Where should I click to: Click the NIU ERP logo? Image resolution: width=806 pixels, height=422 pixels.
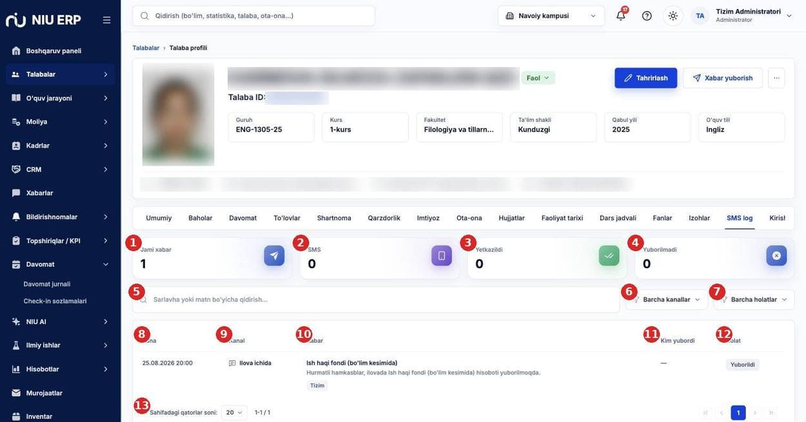click(43, 20)
